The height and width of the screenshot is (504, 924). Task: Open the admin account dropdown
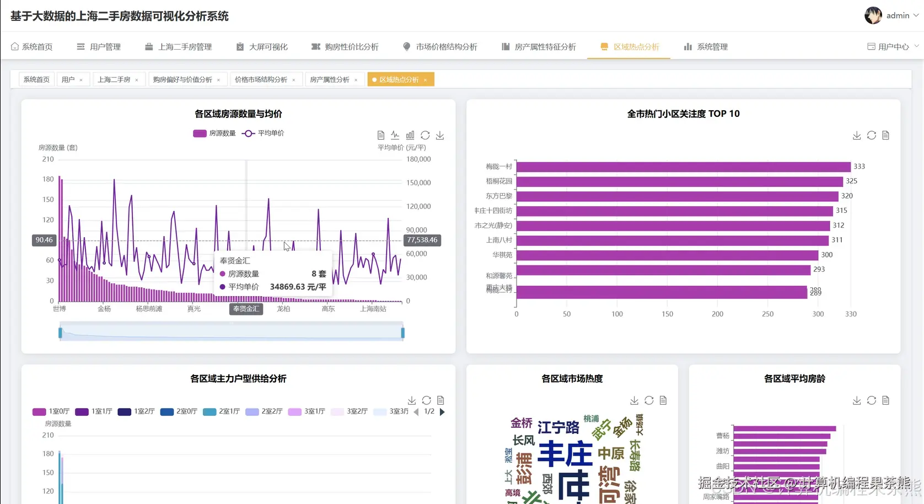coord(897,15)
